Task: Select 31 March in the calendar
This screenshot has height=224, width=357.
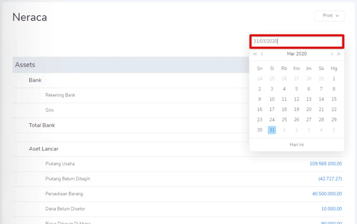Action: click(272, 130)
